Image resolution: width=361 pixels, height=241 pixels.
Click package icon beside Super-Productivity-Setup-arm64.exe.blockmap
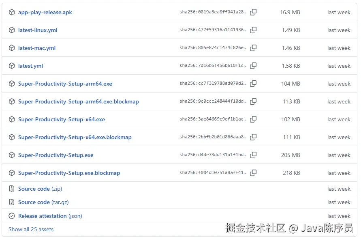click(12, 101)
